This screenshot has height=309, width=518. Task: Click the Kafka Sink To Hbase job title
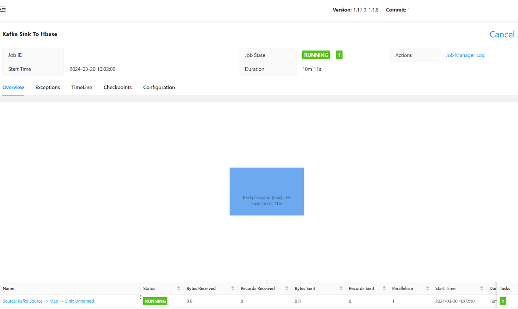coord(30,34)
